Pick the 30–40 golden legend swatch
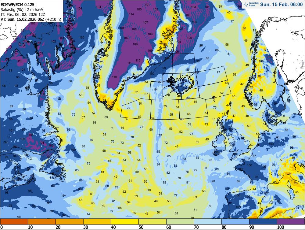The height and width of the screenshot is (230, 305). point(97,222)
